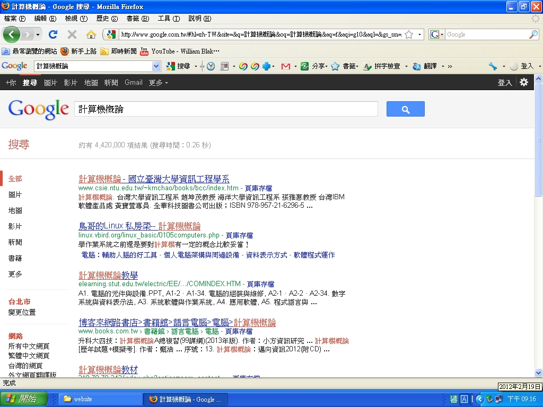Open the 計算機概論教學 search result
This screenshot has height=407, width=543.
click(108, 275)
